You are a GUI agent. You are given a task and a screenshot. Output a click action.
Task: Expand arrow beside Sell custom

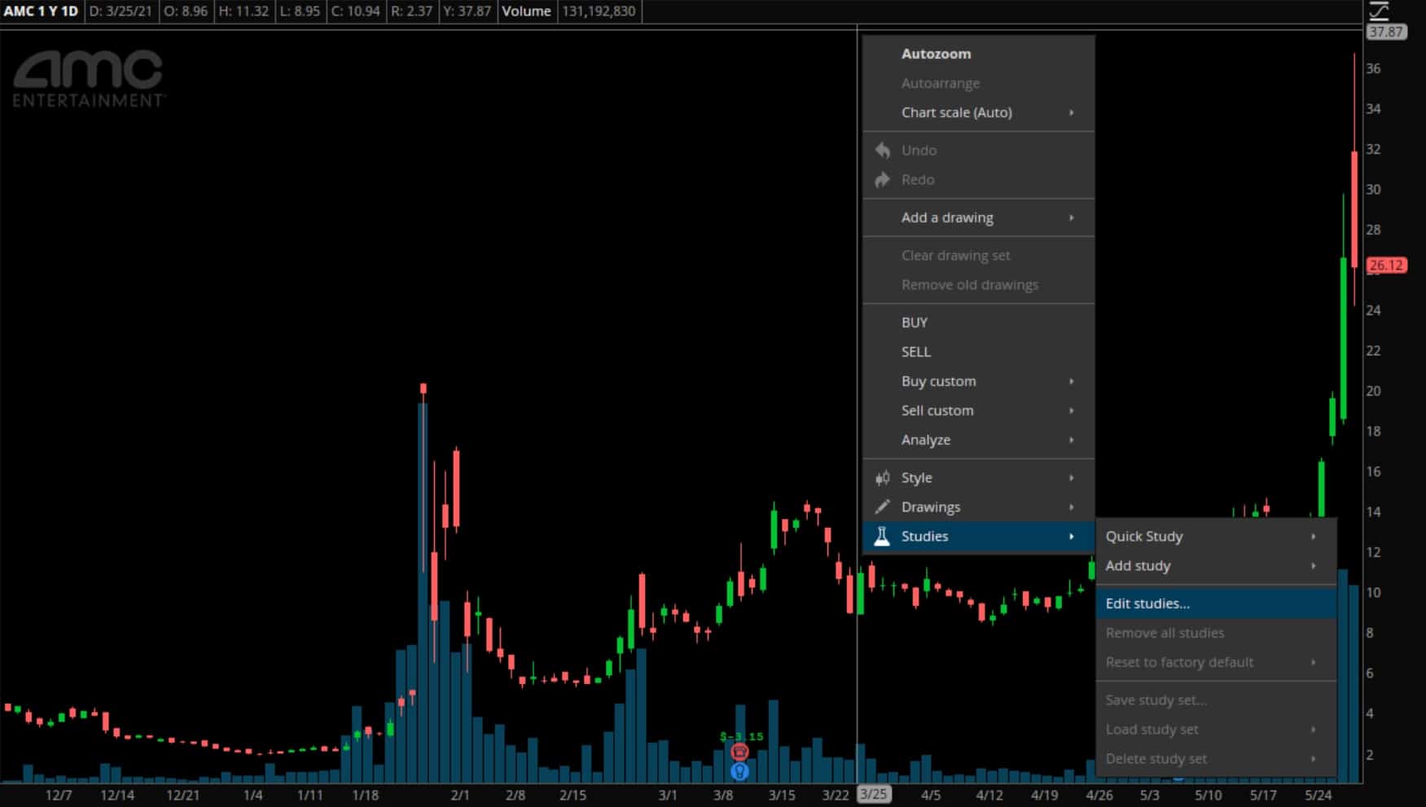pos(1072,410)
